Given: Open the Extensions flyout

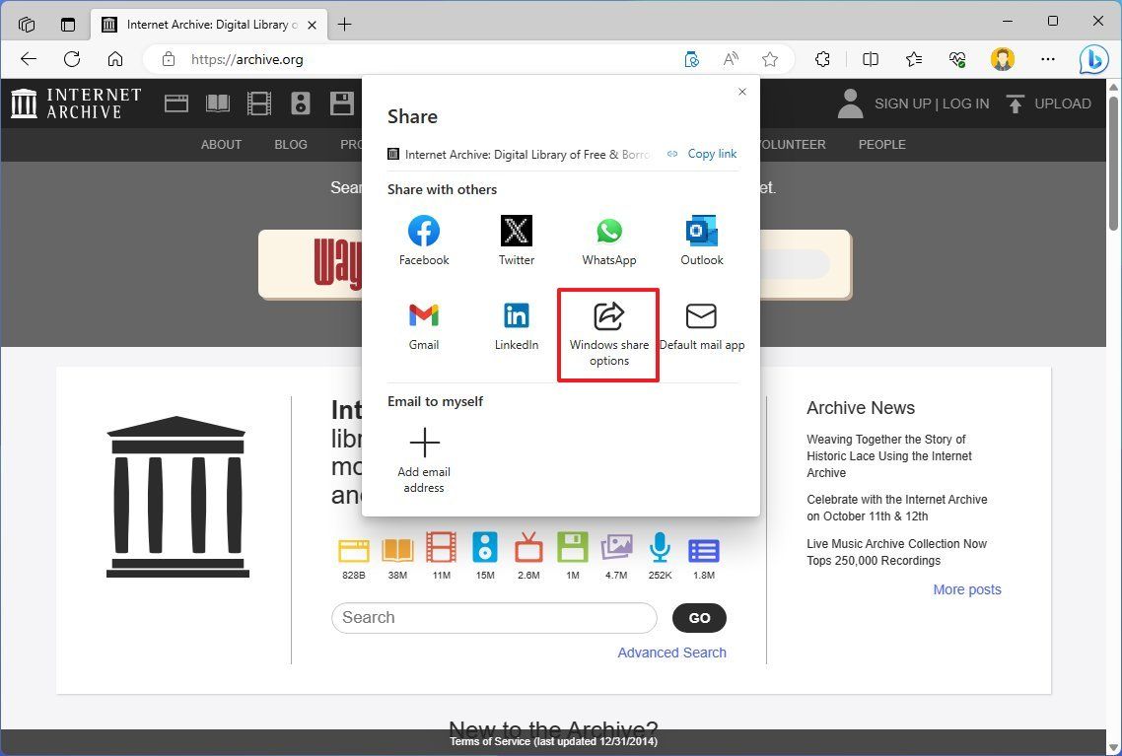Looking at the screenshot, I should coord(822,59).
